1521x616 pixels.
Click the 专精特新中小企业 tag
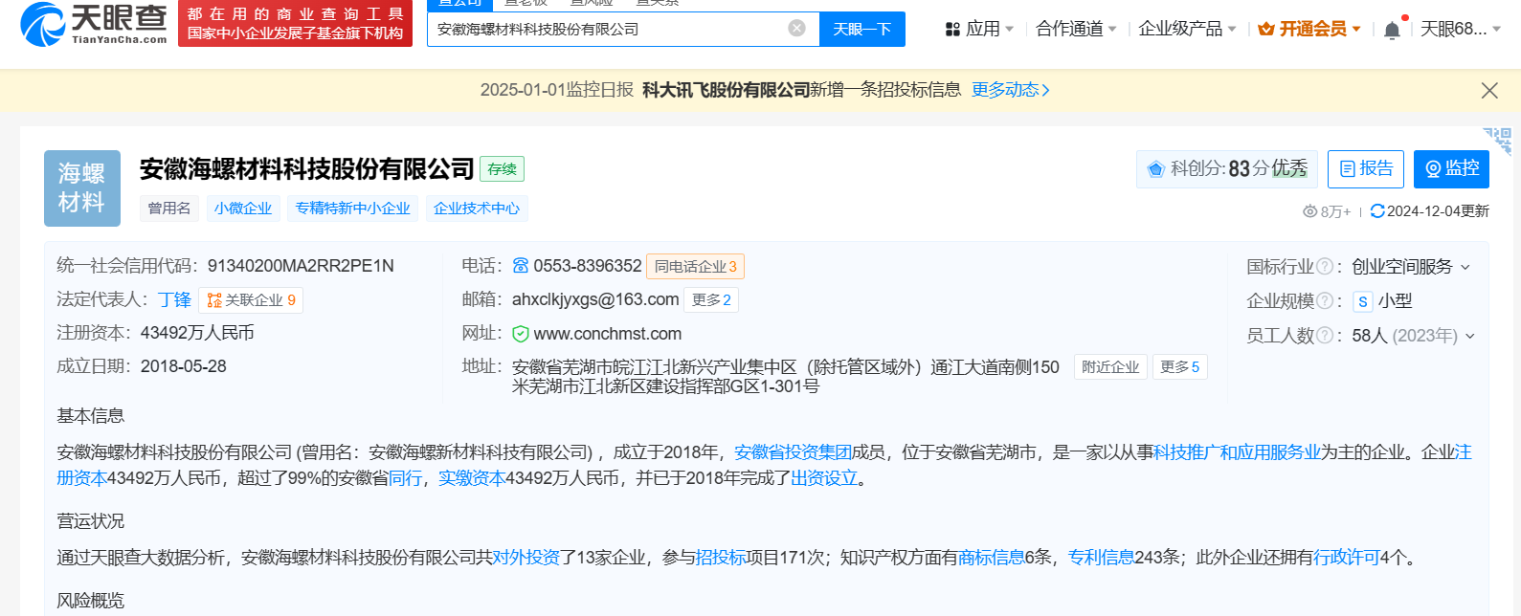pyautogui.click(x=353, y=209)
